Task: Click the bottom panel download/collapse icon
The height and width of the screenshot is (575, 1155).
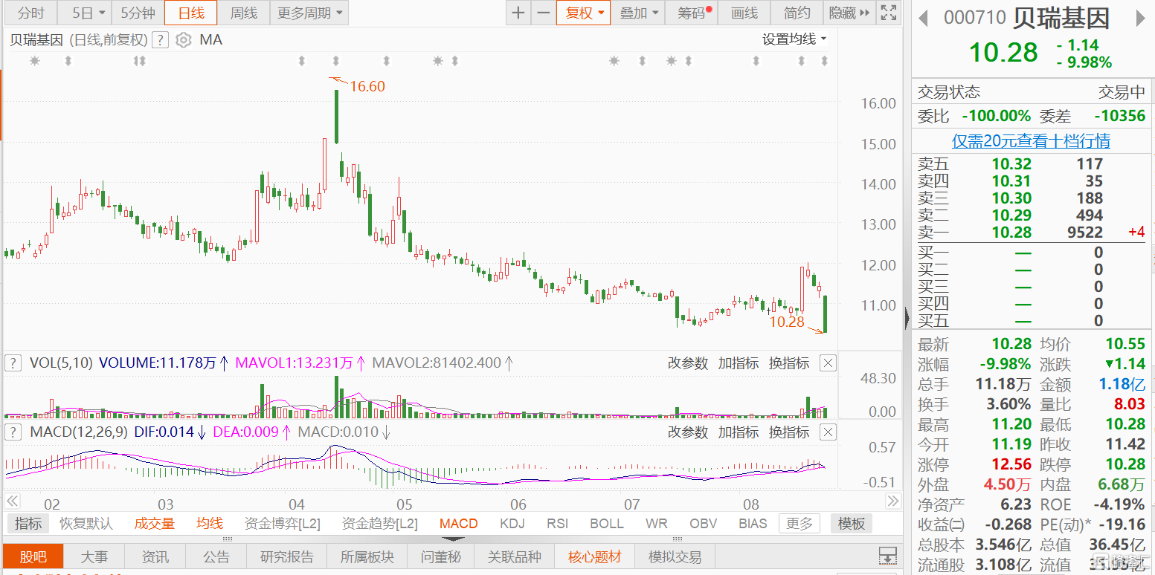Action: pos(887,556)
